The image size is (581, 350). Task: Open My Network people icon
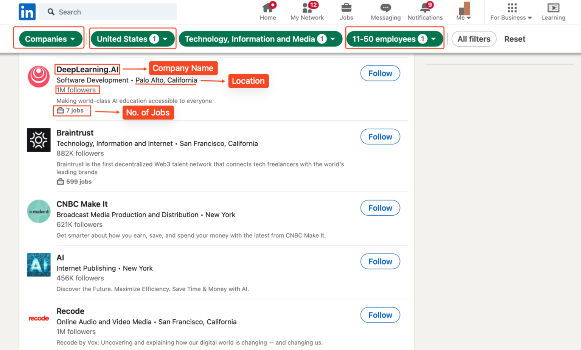pyautogui.click(x=308, y=8)
